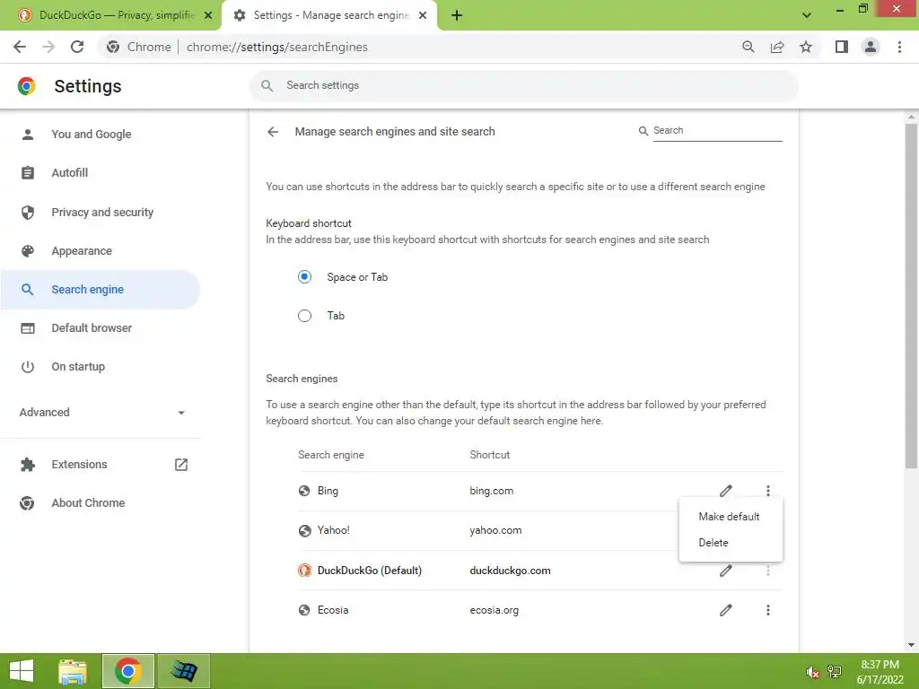The image size is (919, 689).
Task: Choose Delete in the popup menu
Action: tap(731, 543)
